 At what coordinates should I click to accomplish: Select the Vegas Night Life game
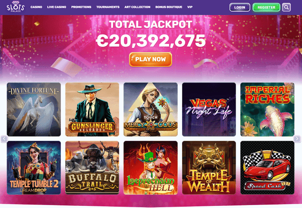(x=209, y=109)
